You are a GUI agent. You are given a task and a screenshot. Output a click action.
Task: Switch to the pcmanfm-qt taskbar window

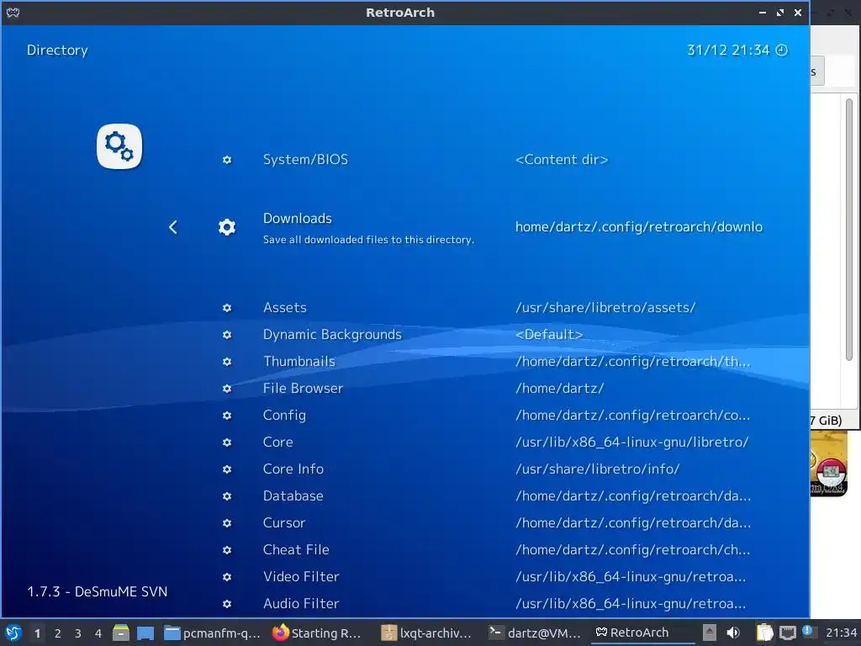pyautogui.click(x=212, y=633)
